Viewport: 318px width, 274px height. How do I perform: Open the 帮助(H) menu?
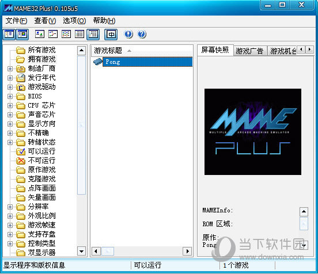pyautogui.click(x=104, y=21)
